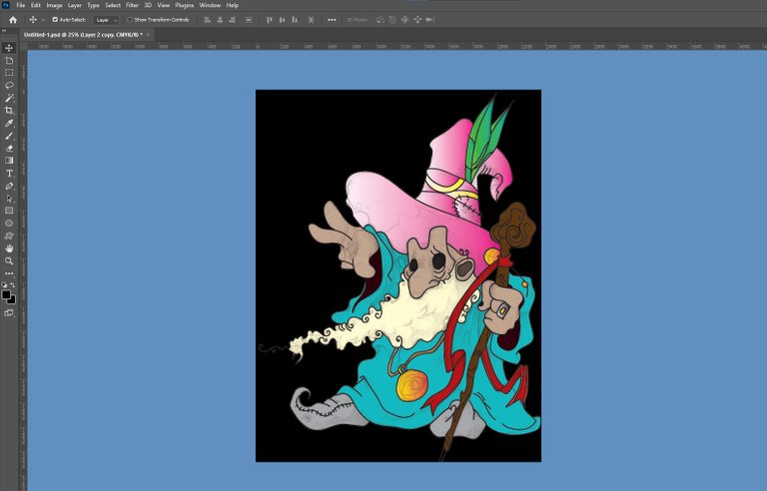Screen dimensions: 767x491
Task: Click the 3D roll camera icon
Action: click(392, 20)
